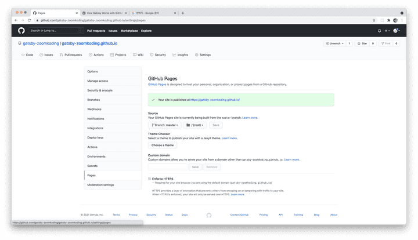Click the browser forward arrow
This screenshot has height=240, width=418.
coord(23,20)
